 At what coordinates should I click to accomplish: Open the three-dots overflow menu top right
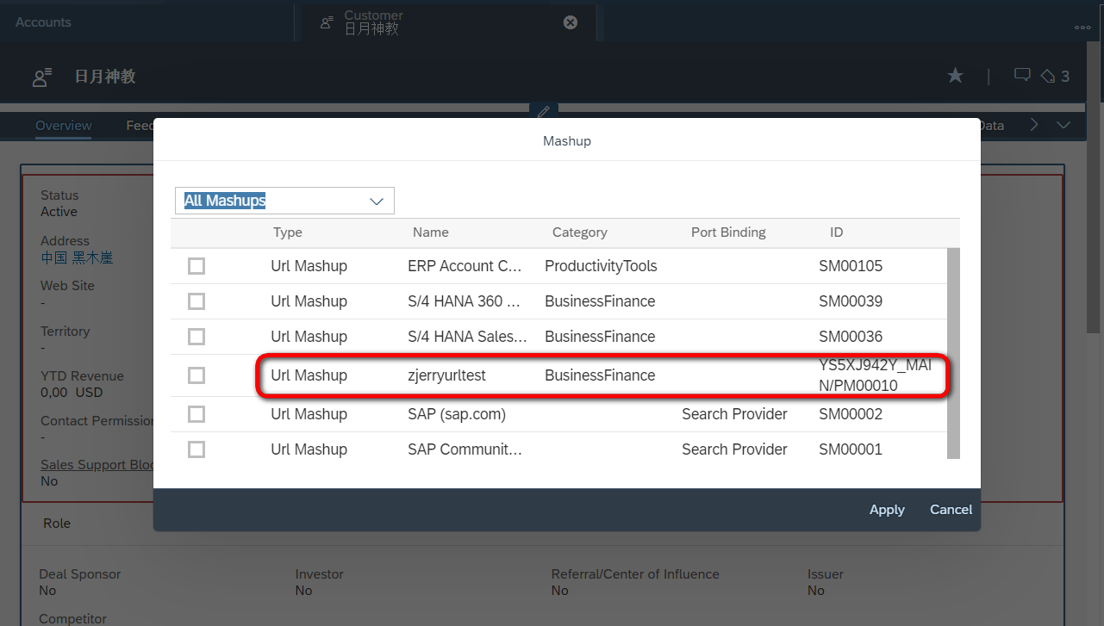(x=1083, y=27)
